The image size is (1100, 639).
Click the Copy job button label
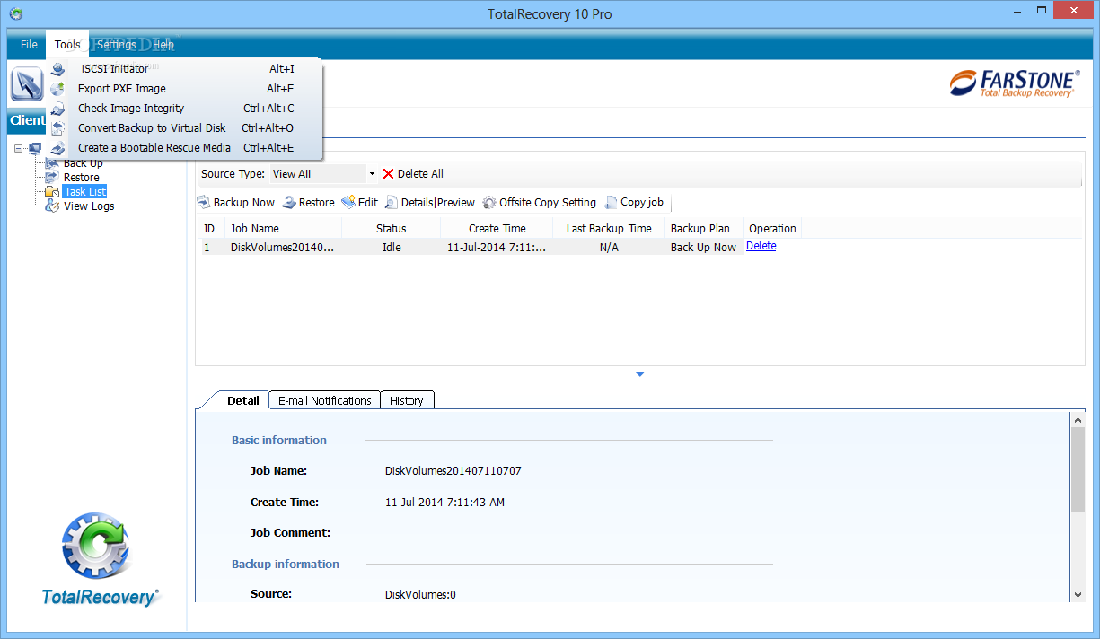(642, 203)
